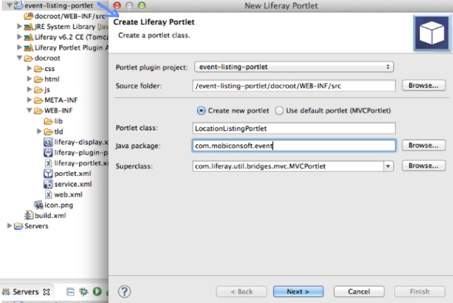The height and width of the screenshot is (303, 453).
Task: Click the debug server bug icon
Action: coord(84,292)
